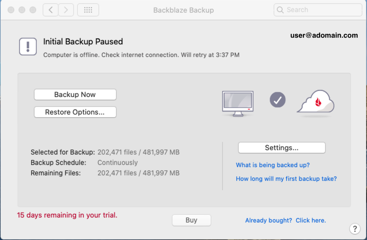The image size is (367, 240).
Task: Click the Remaining Files count value
Action: coord(138,173)
